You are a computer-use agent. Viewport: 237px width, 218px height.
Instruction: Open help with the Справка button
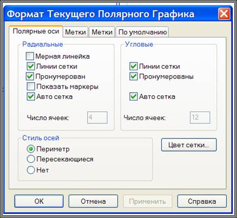202,201
